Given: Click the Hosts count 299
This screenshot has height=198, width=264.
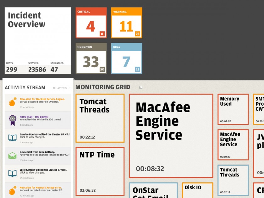Looking at the screenshot, I should (x=12, y=69).
